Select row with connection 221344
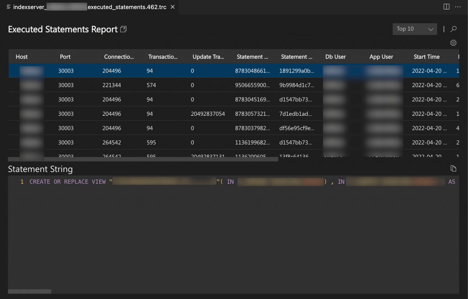 tap(234, 85)
